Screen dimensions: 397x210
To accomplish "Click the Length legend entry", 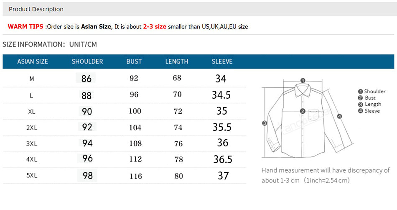I will tap(370, 104).
